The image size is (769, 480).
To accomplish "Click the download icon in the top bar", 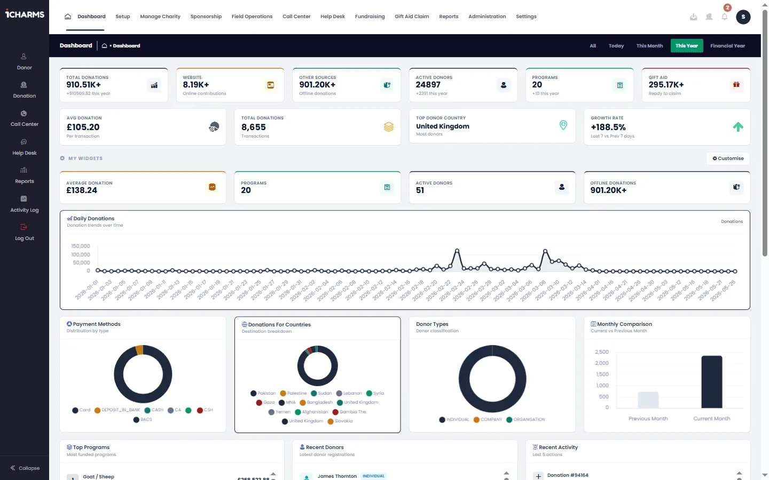I will tap(693, 17).
